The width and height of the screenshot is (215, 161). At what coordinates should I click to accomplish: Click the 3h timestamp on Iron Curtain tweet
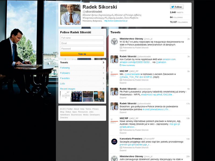click(189, 57)
